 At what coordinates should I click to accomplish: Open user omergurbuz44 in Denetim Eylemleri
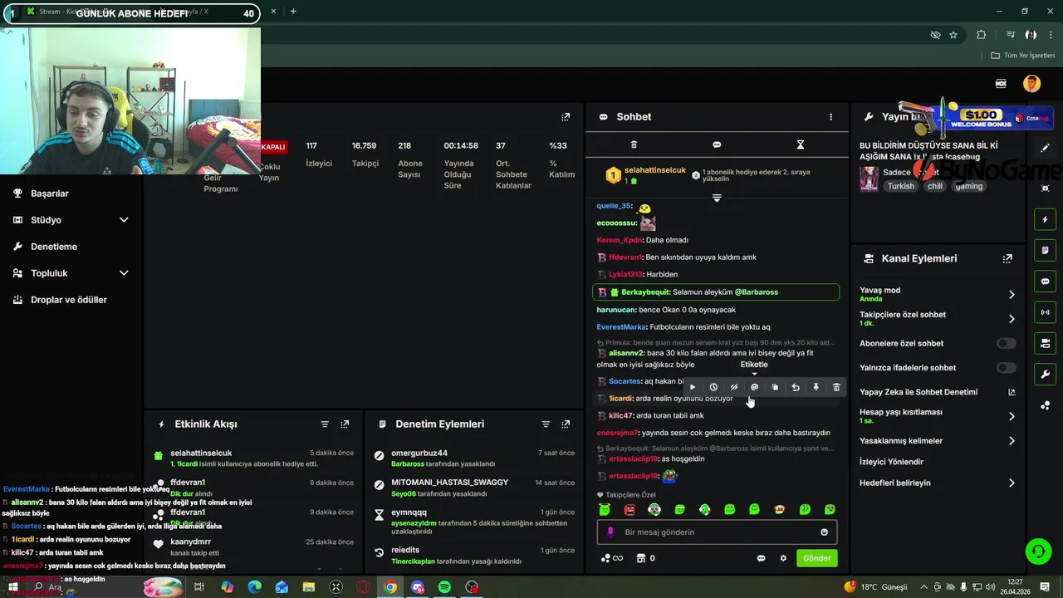[419, 453]
